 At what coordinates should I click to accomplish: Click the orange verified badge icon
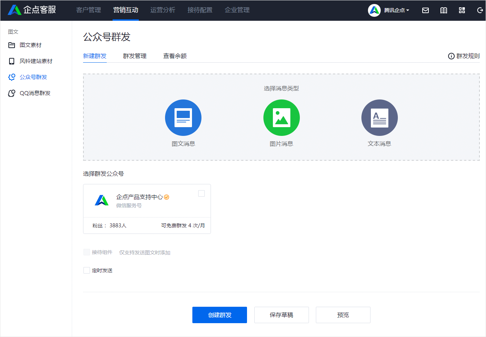pos(166,197)
